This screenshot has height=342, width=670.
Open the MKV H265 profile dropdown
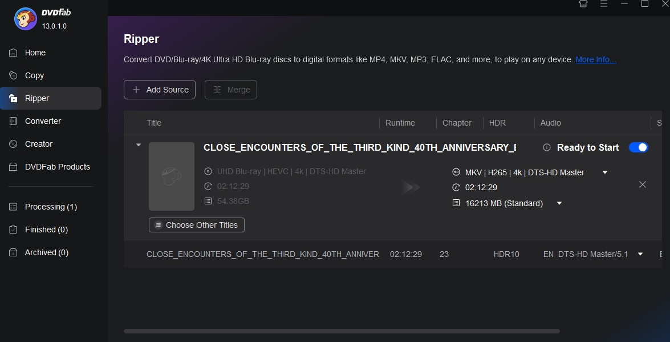605,172
